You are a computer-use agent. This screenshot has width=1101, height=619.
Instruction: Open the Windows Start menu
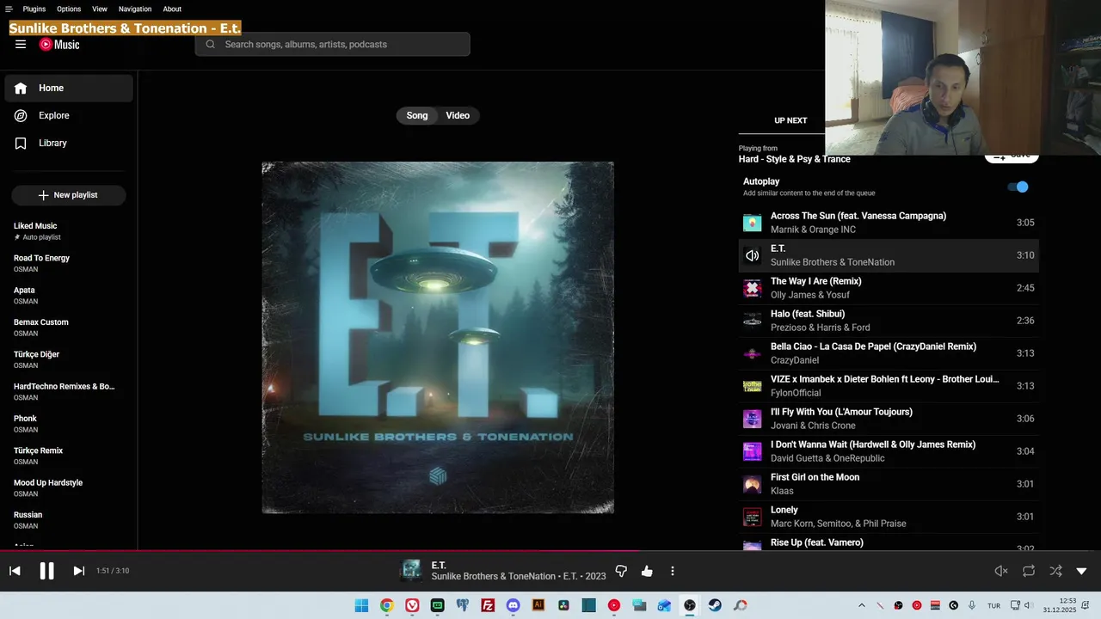(361, 605)
